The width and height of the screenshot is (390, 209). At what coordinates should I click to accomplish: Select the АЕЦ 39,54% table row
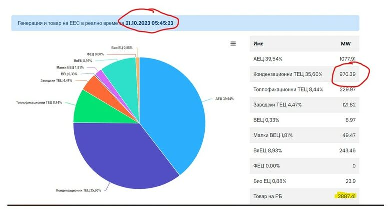310,59
